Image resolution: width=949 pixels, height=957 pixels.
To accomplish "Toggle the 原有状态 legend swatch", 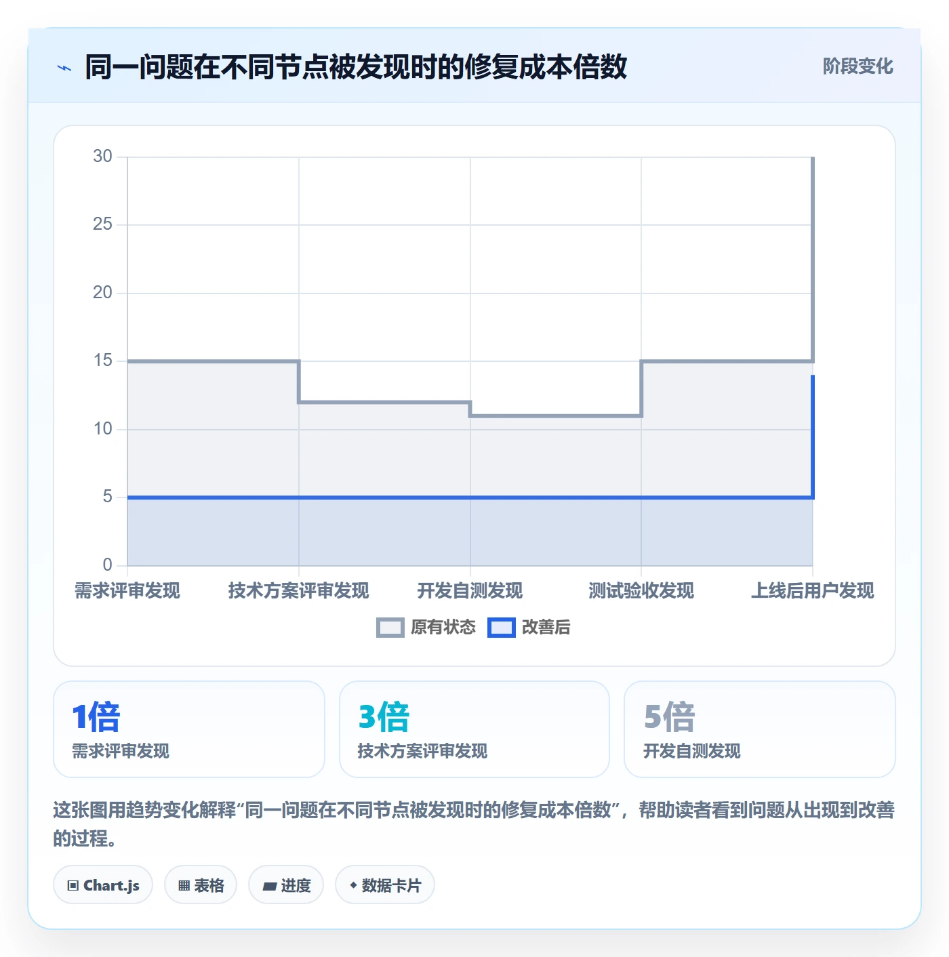I will (390, 628).
